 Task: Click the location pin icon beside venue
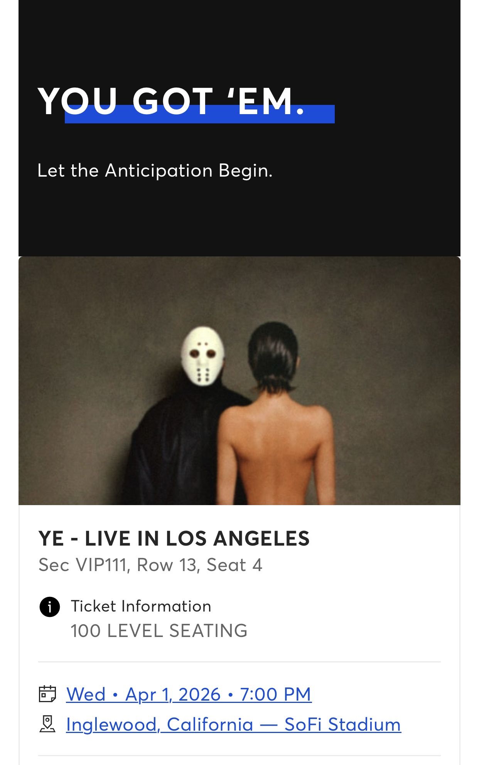pos(47,724)
